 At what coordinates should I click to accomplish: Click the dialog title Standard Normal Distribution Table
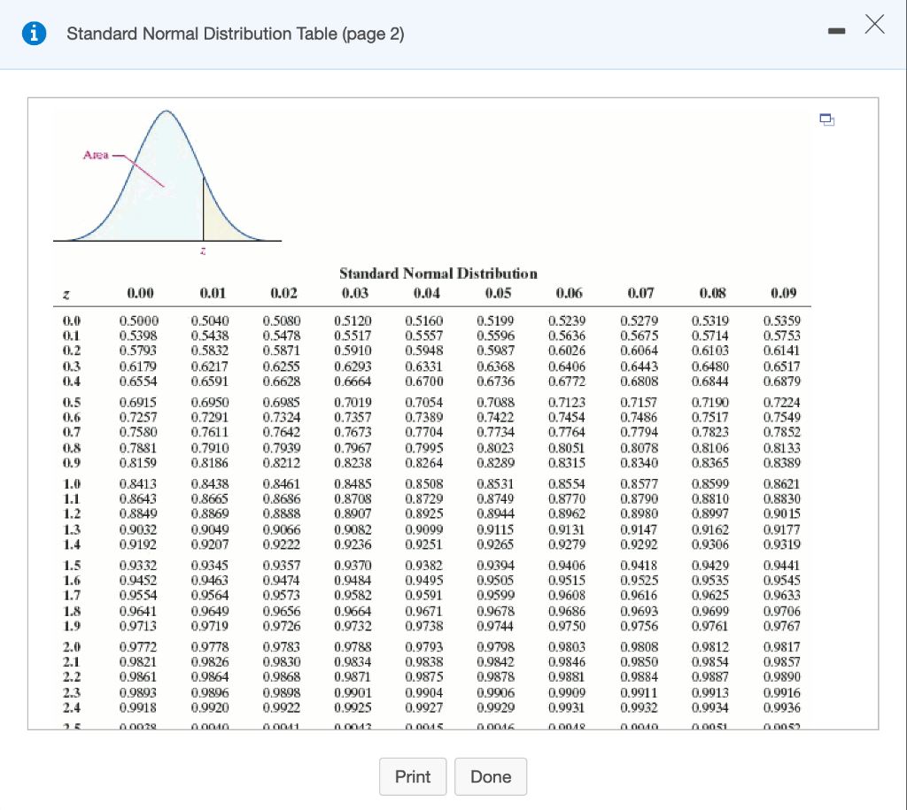tap(236, 34)
